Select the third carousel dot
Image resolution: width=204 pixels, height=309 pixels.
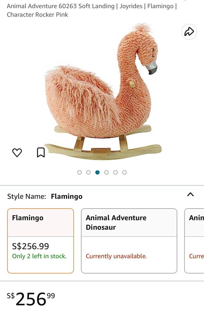coord(97,172)
